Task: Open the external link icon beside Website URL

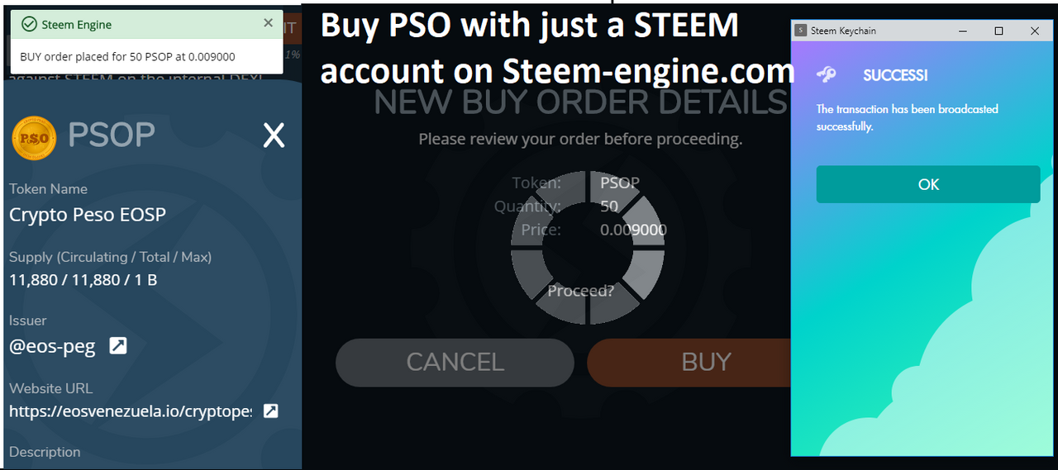Action: 270,411
